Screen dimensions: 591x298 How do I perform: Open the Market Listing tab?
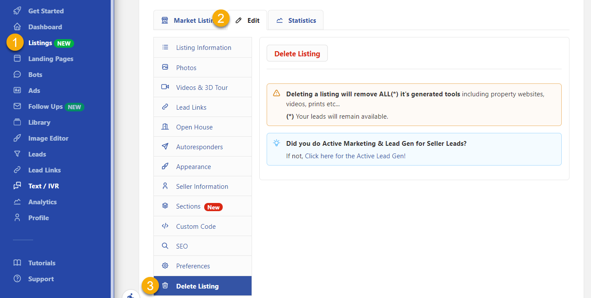(x=190, y=20)
